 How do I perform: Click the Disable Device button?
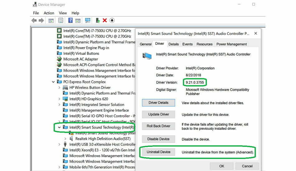pos(158,139)
